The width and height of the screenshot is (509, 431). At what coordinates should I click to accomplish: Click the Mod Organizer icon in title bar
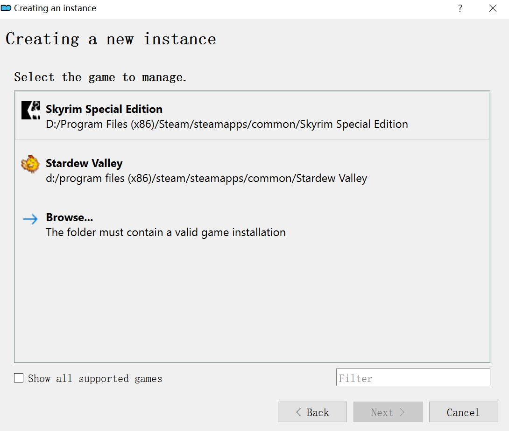pos(7,8)
